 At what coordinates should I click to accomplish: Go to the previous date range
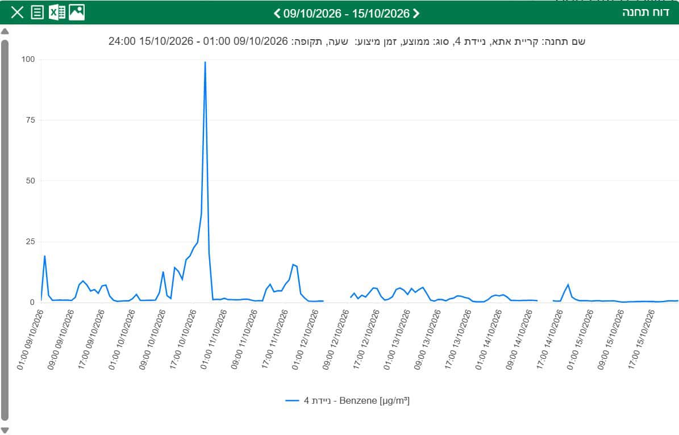click(x=277, y=14)
